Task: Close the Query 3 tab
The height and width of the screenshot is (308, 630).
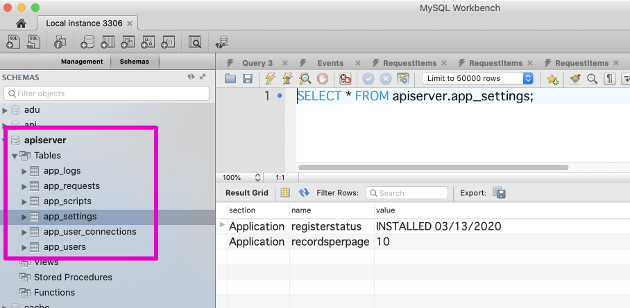Action: pos(285,63)
